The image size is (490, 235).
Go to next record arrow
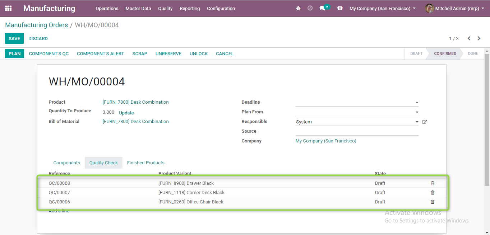pos(479,38)
